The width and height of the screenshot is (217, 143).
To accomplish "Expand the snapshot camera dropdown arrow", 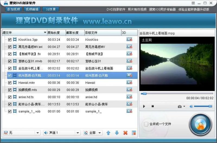I will (184, 106).
